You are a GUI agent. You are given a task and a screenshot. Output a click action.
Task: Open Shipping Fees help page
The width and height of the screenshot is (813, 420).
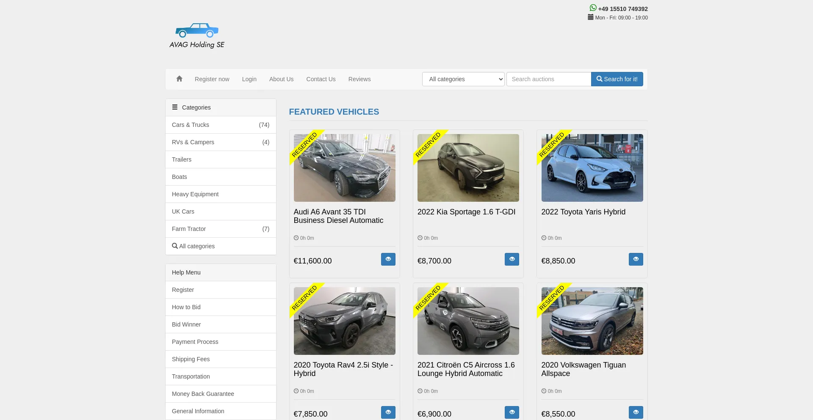(221, 359)
